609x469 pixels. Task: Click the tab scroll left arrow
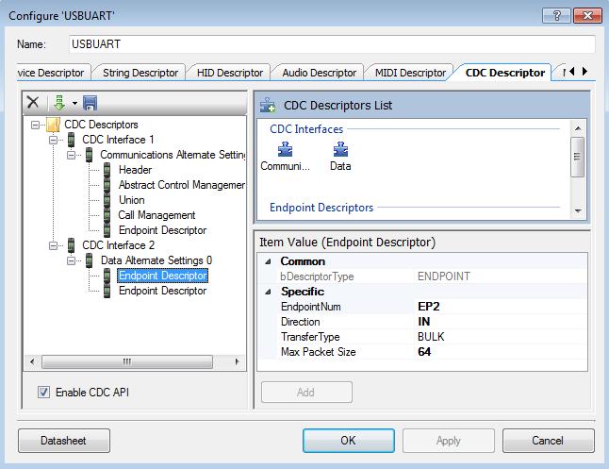[x=571, y=71]
